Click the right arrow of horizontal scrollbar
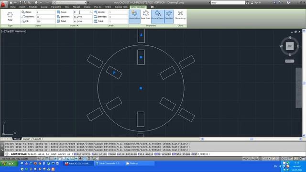This screenshot has height=172, width=306. [x=301, y=139]
